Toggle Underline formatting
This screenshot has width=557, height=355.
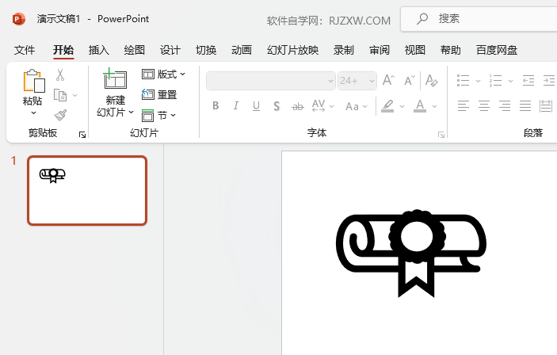coord(256,106)
